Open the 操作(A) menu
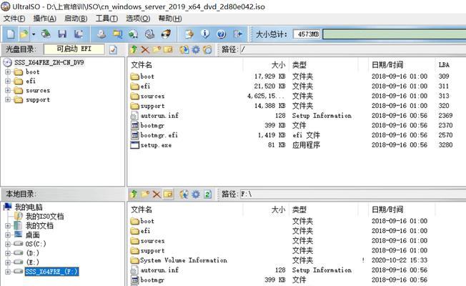 [x=44, y=19]
